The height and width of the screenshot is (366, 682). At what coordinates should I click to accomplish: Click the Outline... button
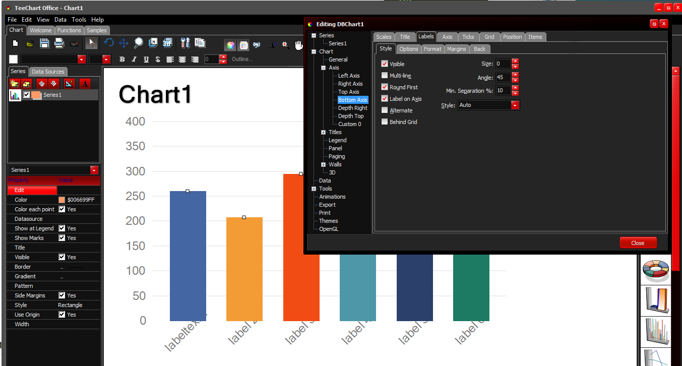(x=242, y=59)
